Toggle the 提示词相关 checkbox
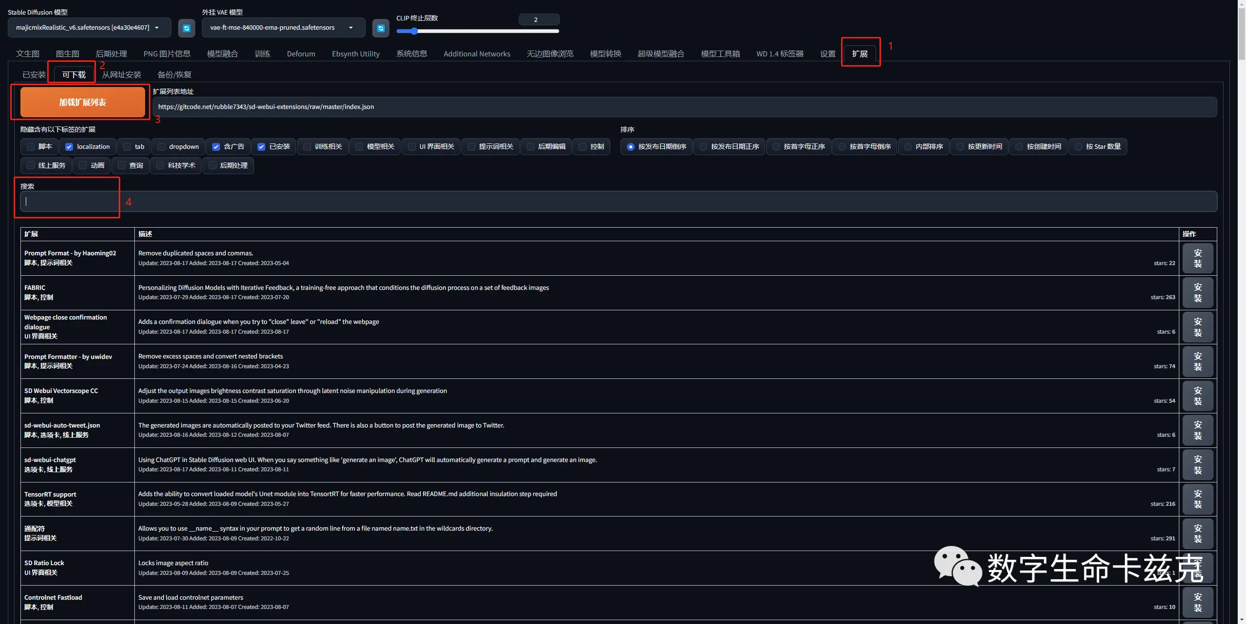Viewport: 1246px width, 624px height. click(472, 147)
